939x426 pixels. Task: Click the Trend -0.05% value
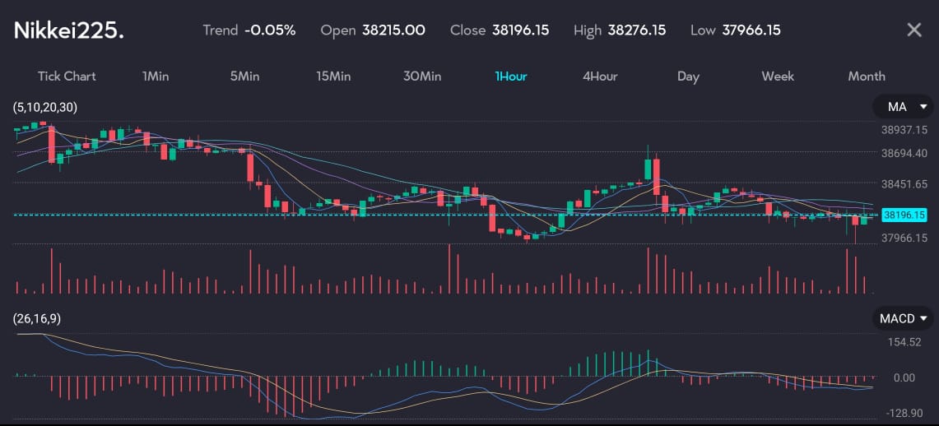tap(270, 30)
